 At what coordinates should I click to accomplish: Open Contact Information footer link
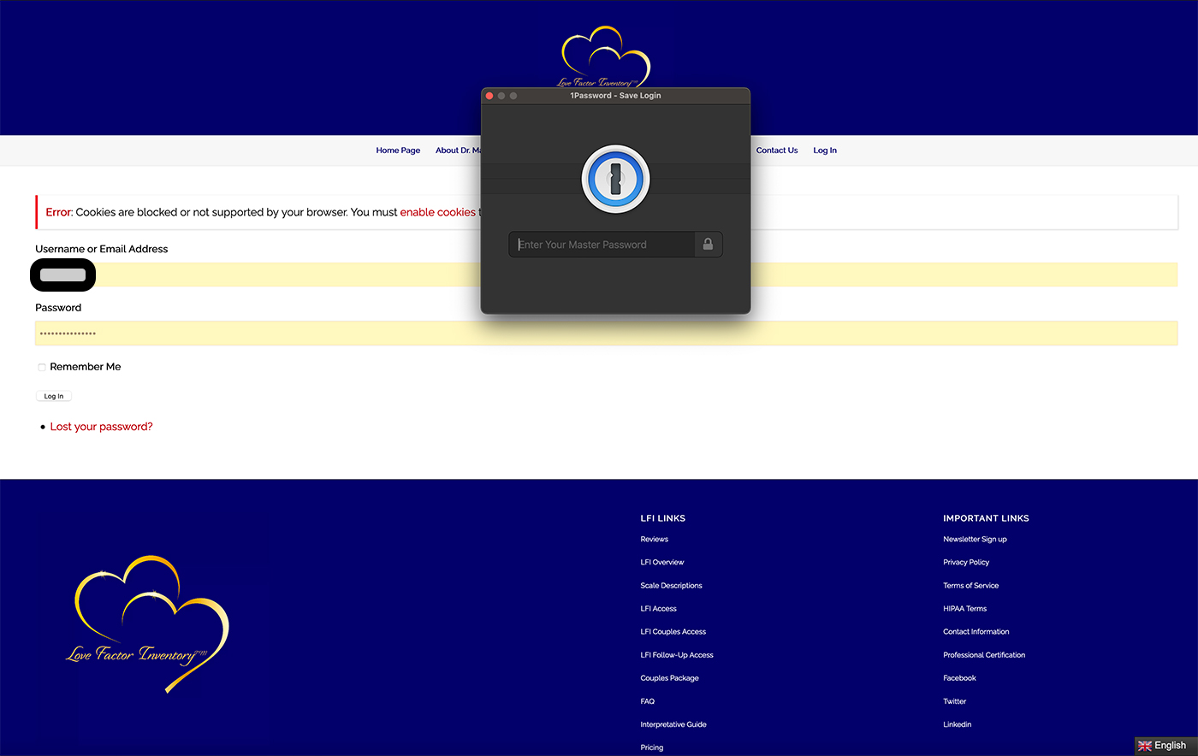click(x=976, y=632)
